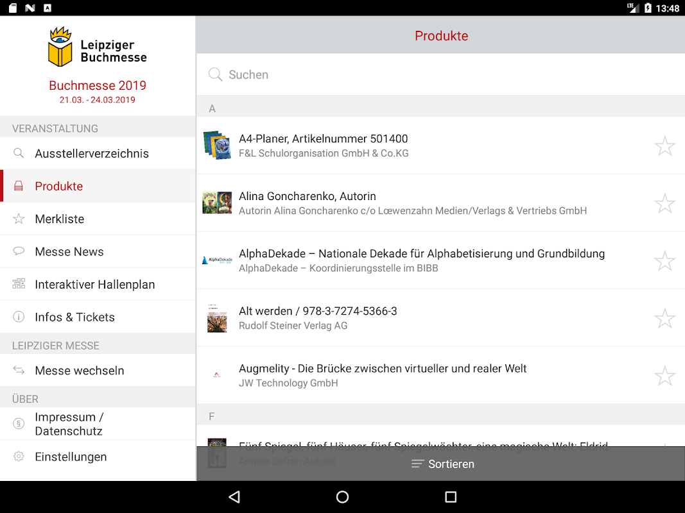Open 'Alt werden / 978-3-7274-5366-3' title
The image size is (685, 513).
pyautogui.click(x=318, y=311)
